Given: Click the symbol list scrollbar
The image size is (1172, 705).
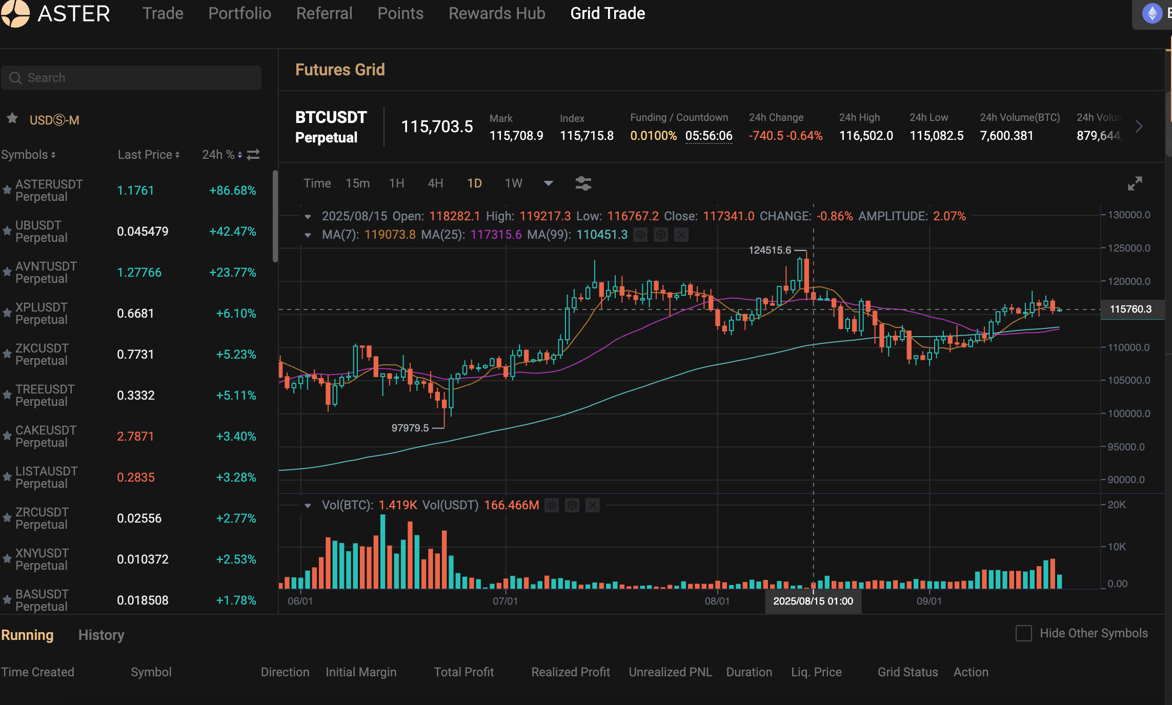Looking at the screenshot, I should coord(275,216).
